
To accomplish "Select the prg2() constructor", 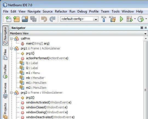I will tap(30, 98).
